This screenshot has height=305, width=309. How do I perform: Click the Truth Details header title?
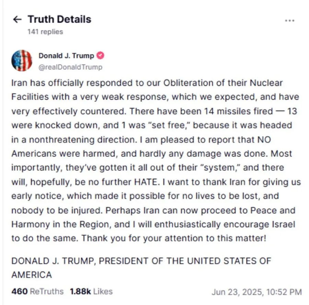pyautogui.click(x=59, y=19)
